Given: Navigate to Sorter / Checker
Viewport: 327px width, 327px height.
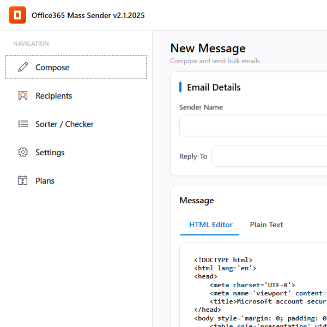Looking at the screenshot, I should tap(64, 124).
